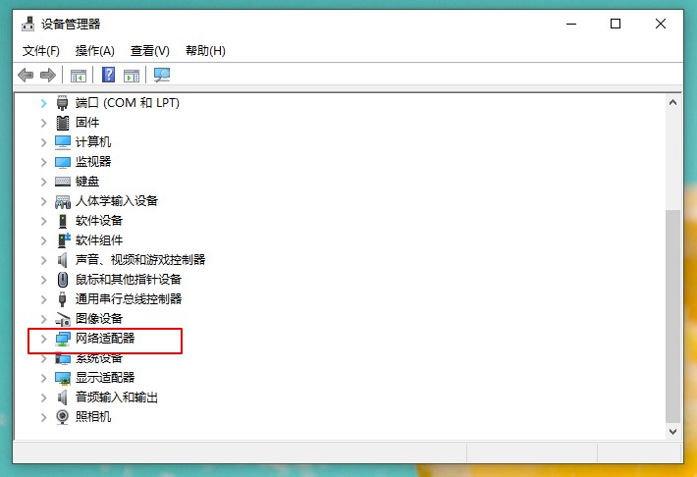The height and width of the screenshot is (477, 697).
Task: Click the 照相机 label
Action: tap(93, 416)
